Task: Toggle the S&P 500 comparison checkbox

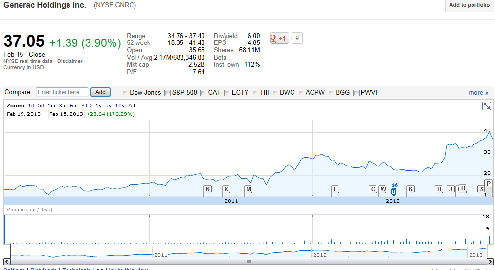Action: coord(167,93)
